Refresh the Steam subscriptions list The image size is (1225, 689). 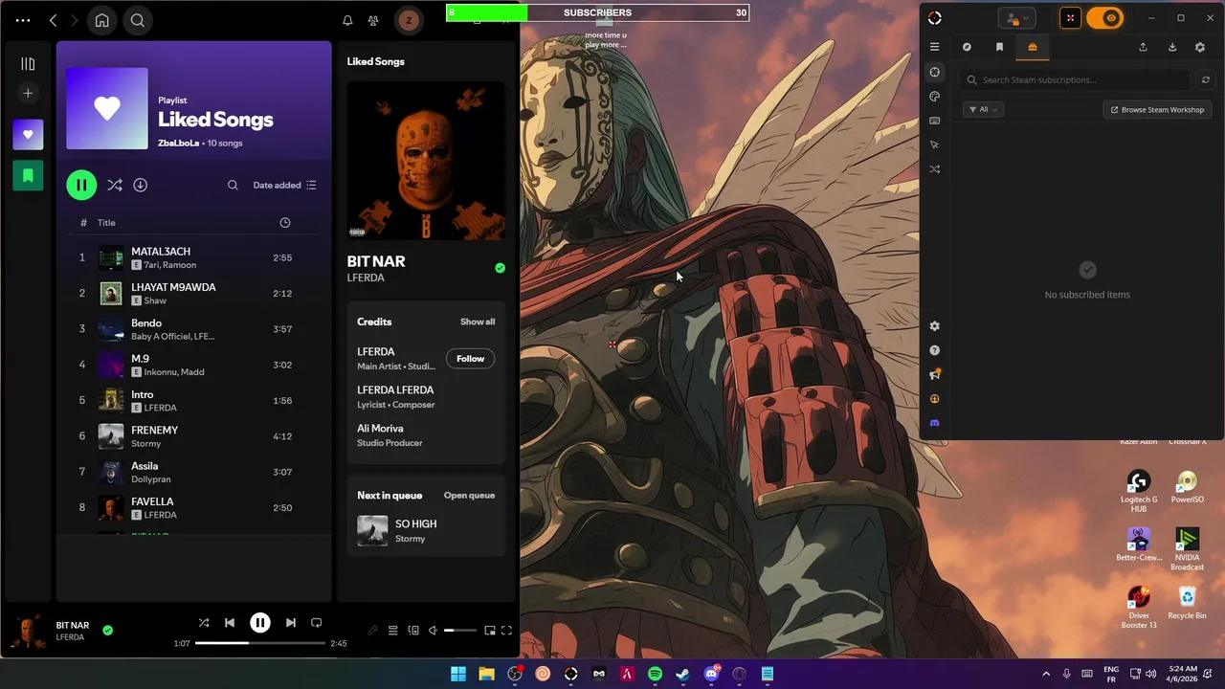click(x=1206, y=80)
